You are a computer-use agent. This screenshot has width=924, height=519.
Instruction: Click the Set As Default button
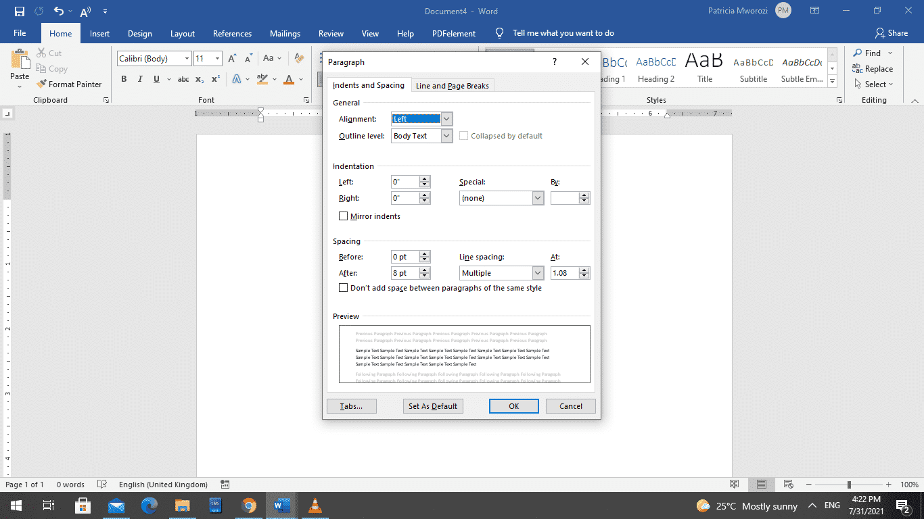click(432, 405)
